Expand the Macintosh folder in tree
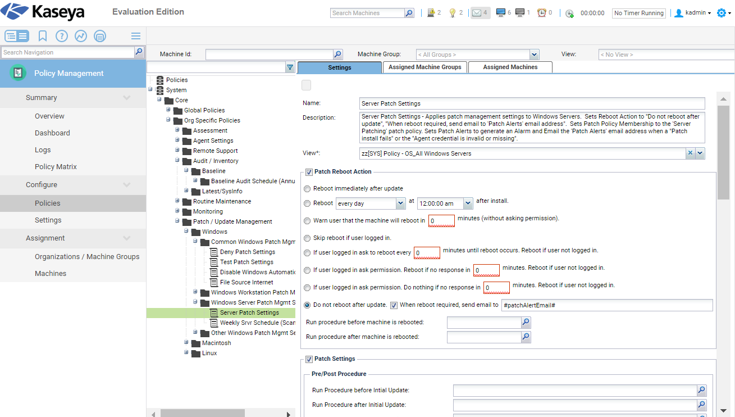Image resolution: width=735 pixels, height=417 pixels. [186, 342]
